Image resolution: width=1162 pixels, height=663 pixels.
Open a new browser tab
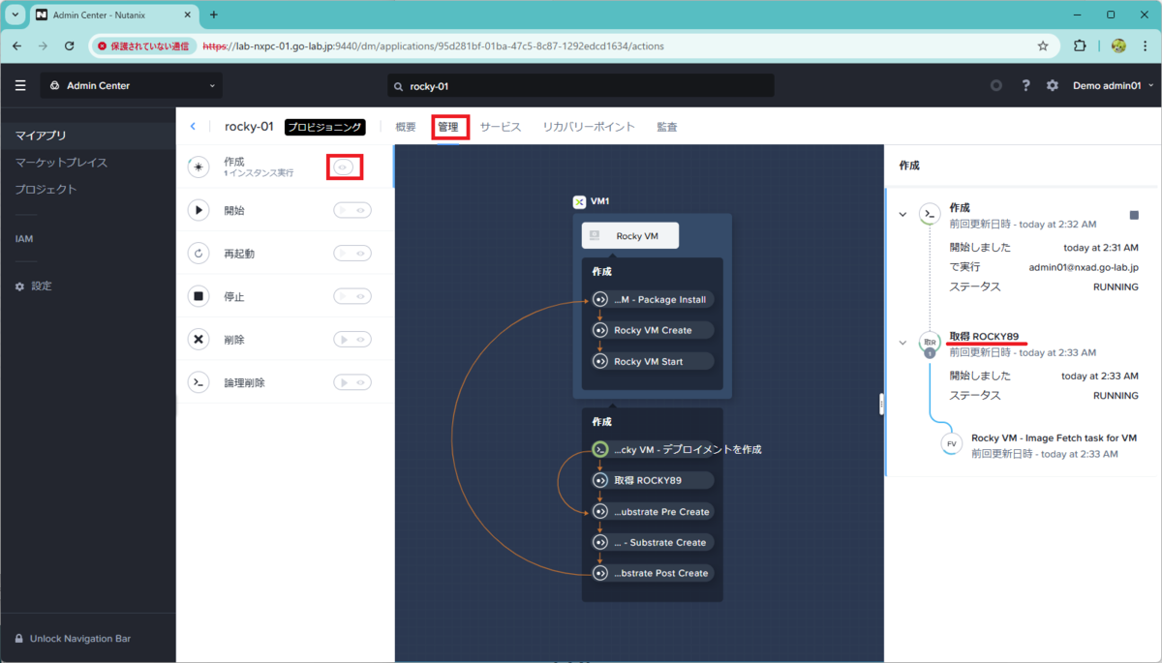pyautogui.click(x=214, y=15)
